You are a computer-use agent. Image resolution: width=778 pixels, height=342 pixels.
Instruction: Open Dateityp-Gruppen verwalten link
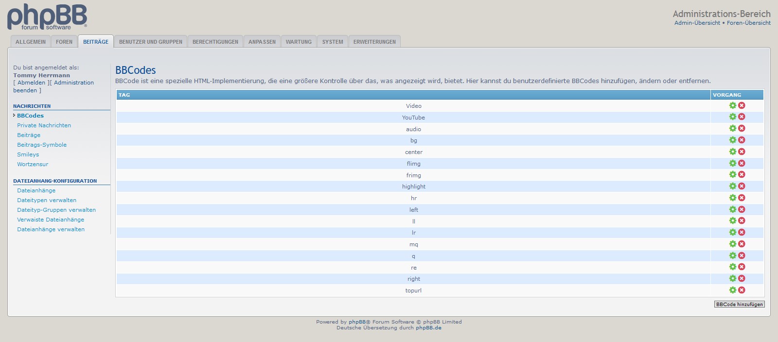[56, 210]
